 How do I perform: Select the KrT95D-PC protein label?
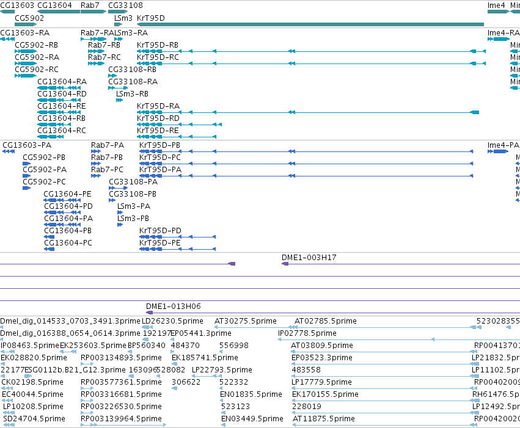tap(160, 158)
